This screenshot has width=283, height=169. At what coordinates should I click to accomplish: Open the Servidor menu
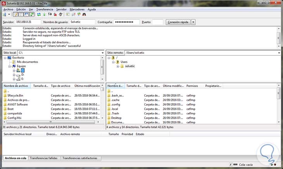[x=61, y=9]
